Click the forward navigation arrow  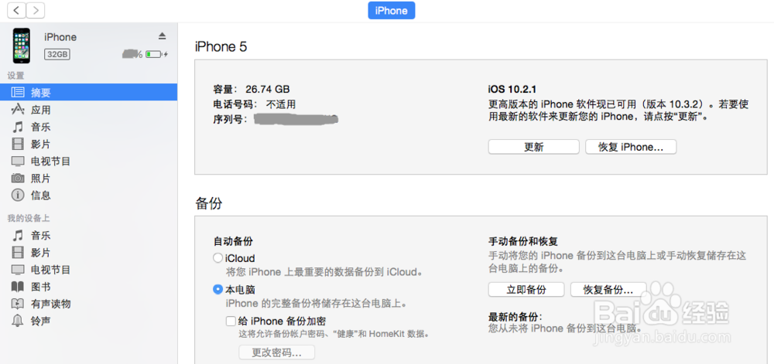(x=35, y=10)
